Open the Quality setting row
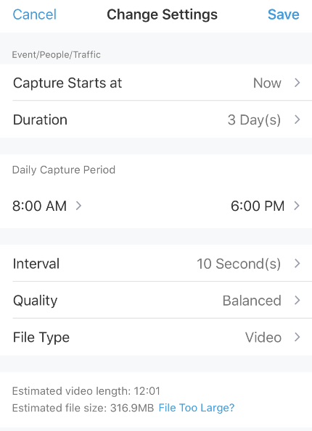The image size is (312, 431). tap(156, 300)
